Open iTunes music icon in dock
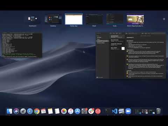The width and height of the screenshot is (168, 126). [x=71, y=111]
